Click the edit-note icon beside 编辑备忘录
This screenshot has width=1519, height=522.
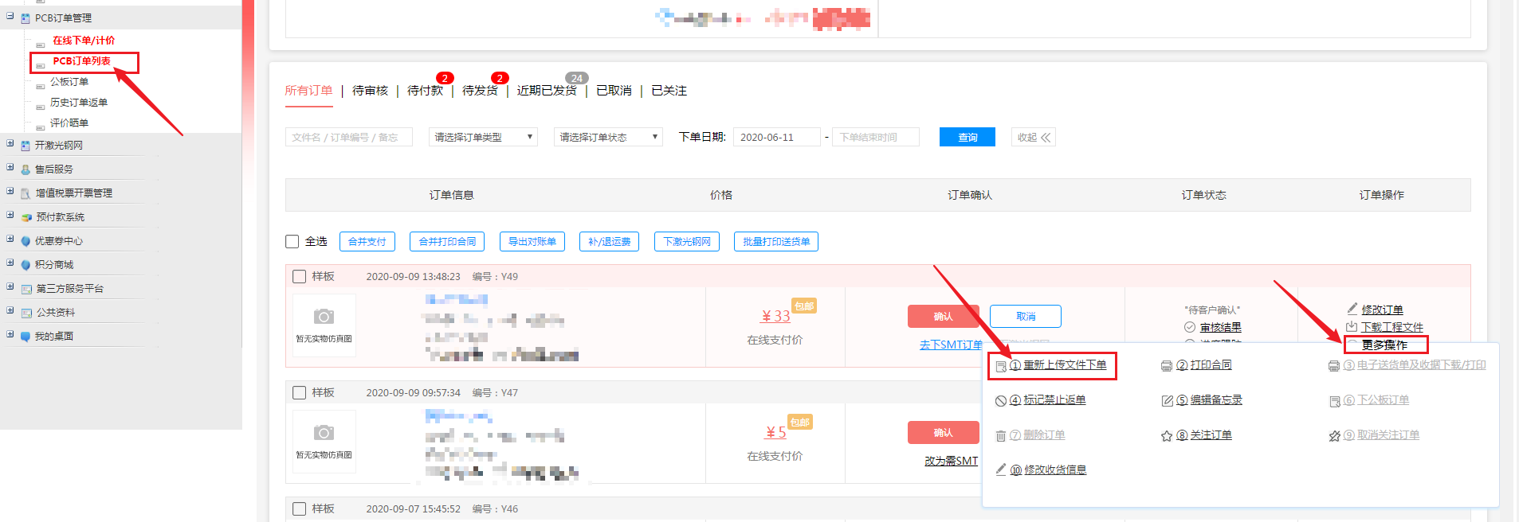coord(1166,401)
